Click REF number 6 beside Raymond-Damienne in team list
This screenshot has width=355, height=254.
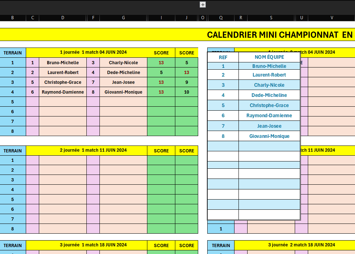(x=223, y=116)
